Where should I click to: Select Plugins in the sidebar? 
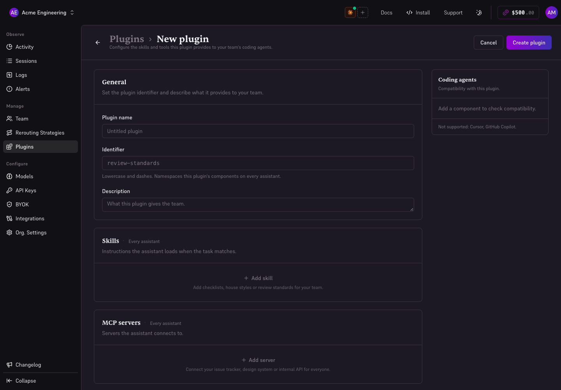(x=41, y=147)
